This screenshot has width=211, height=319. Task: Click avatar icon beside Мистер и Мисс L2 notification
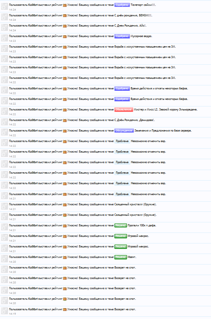click(4, 111)
